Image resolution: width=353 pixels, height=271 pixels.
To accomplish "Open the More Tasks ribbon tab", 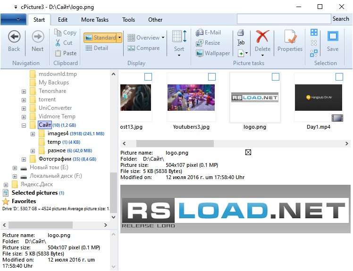I will pyautogui.click(x=95, y=20).
